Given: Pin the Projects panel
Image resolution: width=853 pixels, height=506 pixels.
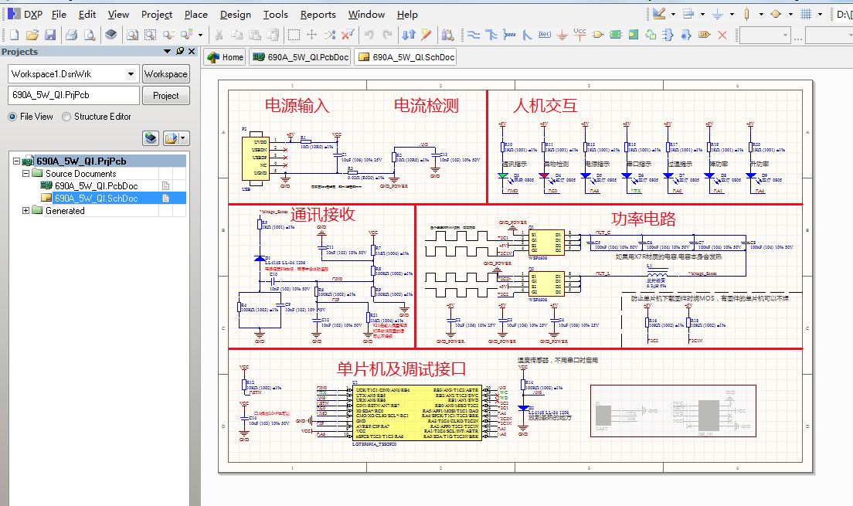Looking at the screenshot, I should pos(180,51).
